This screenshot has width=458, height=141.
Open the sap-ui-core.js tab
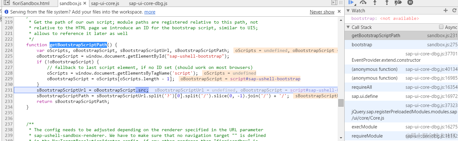pos(105,4)
